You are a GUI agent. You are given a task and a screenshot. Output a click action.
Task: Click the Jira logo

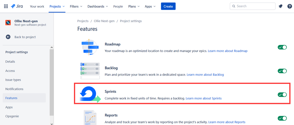coord(17,6)
